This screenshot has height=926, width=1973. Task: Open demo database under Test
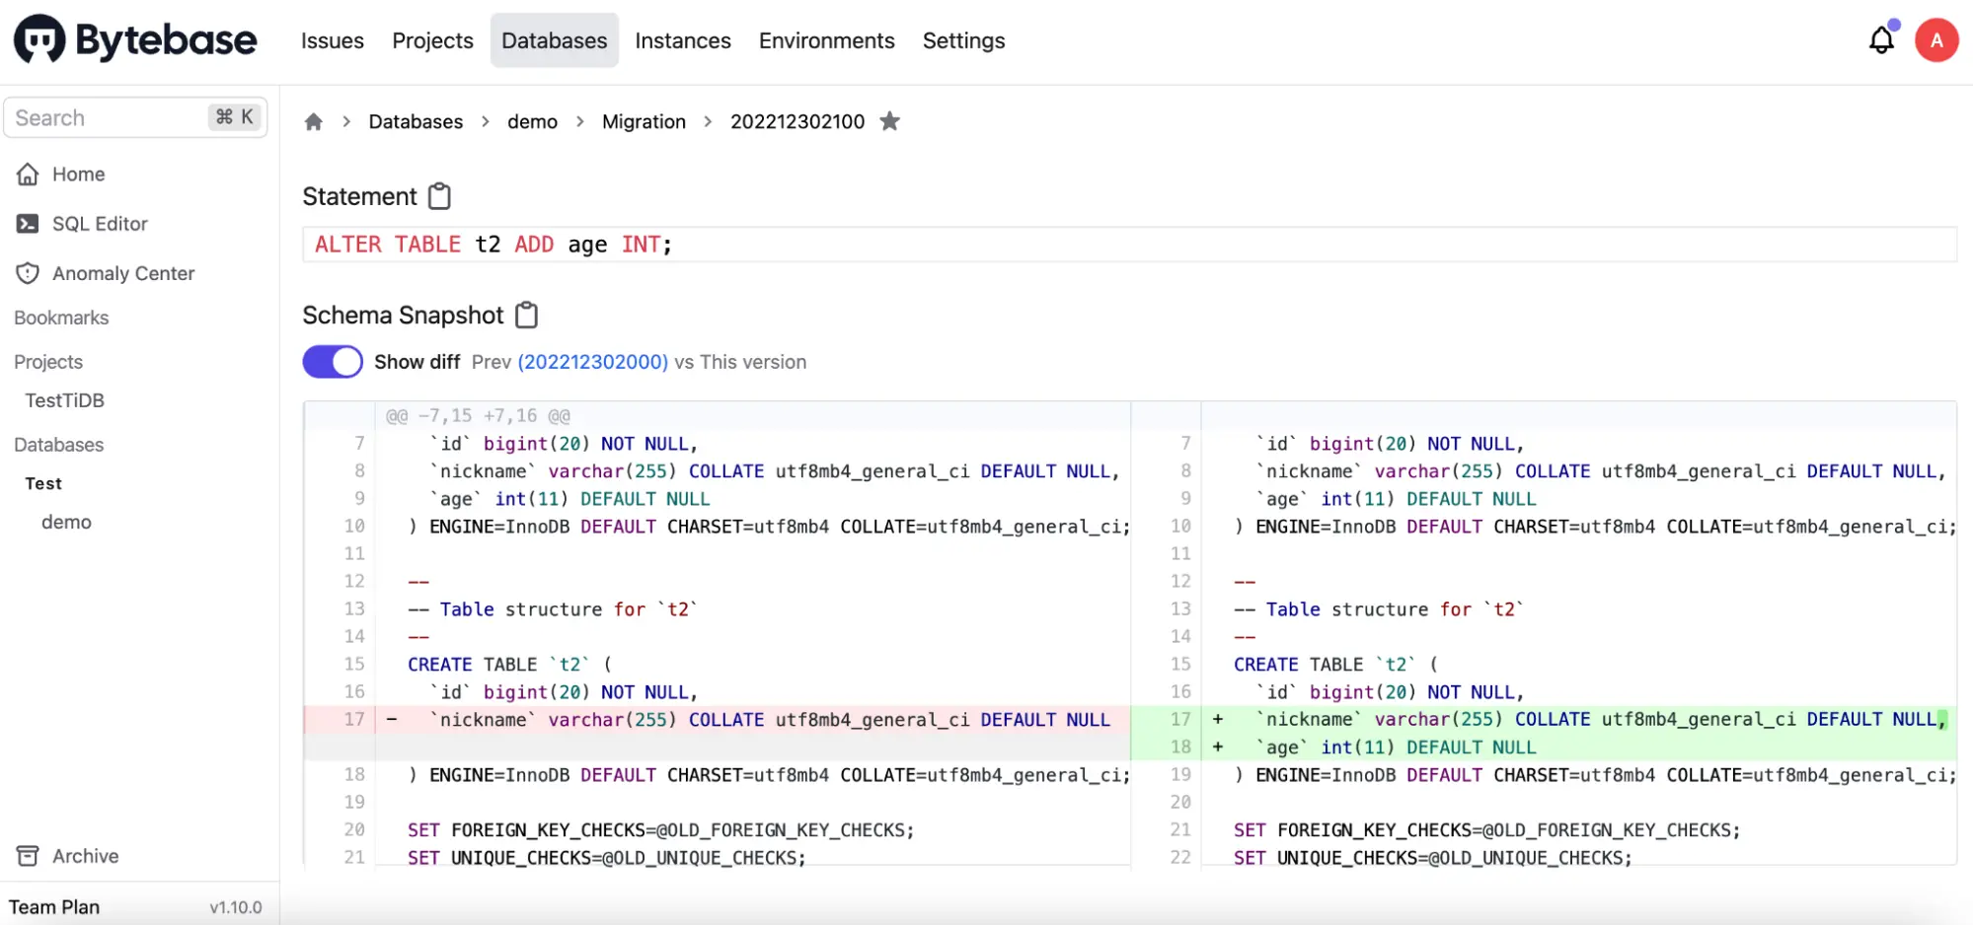[66, 522]
